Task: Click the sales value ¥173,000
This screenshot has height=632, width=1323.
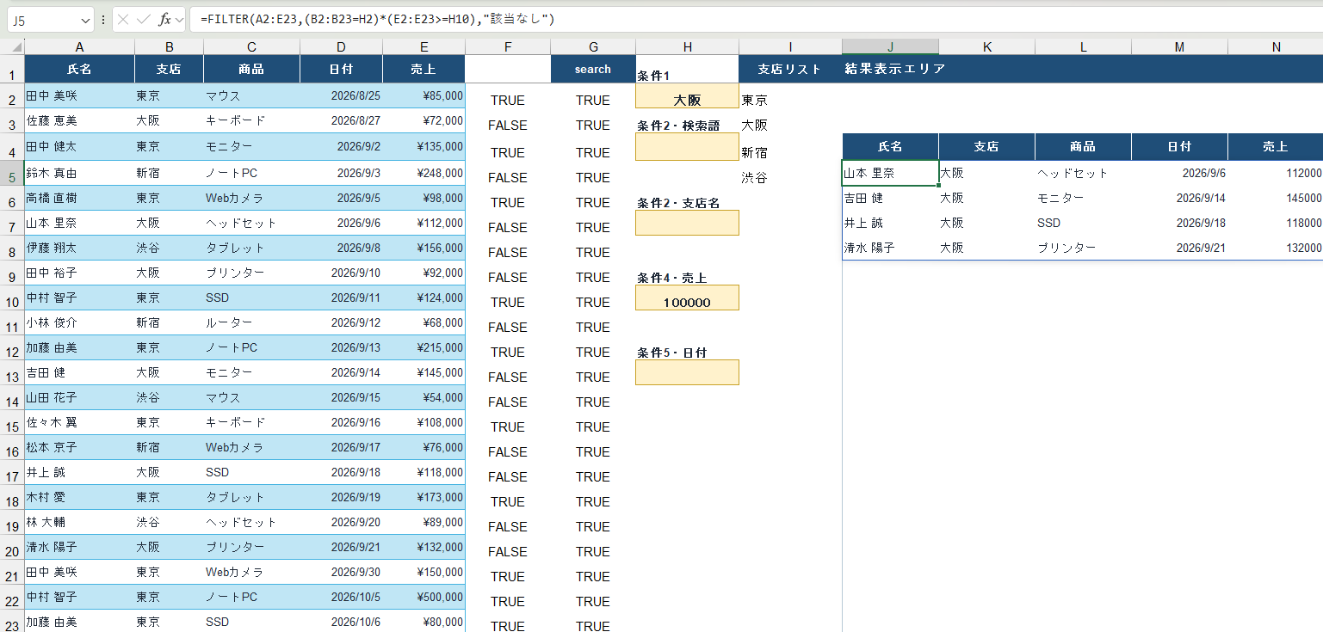Action: click(423, 497)
